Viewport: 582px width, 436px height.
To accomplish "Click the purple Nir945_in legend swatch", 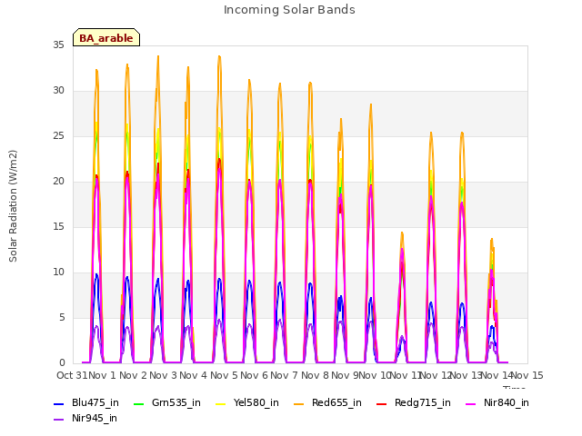I will (59, 420).
